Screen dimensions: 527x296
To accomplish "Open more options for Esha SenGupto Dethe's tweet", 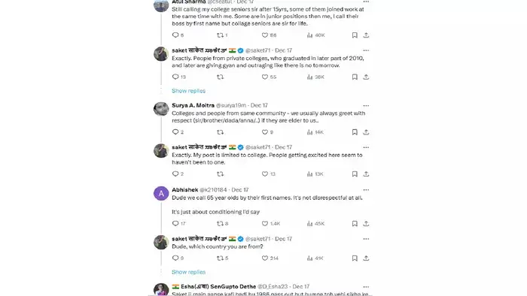I will point(366,287).
